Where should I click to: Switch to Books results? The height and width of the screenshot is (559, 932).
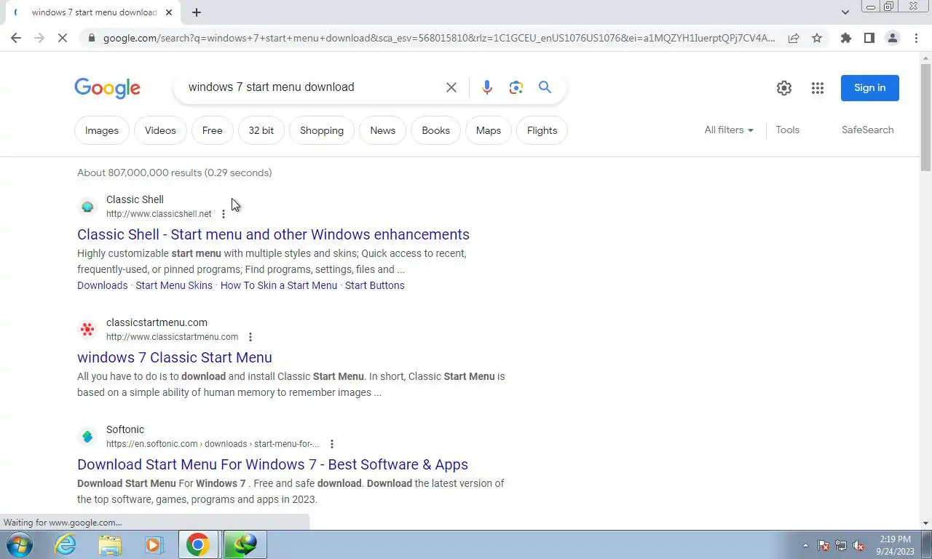[x=436, y=131]
